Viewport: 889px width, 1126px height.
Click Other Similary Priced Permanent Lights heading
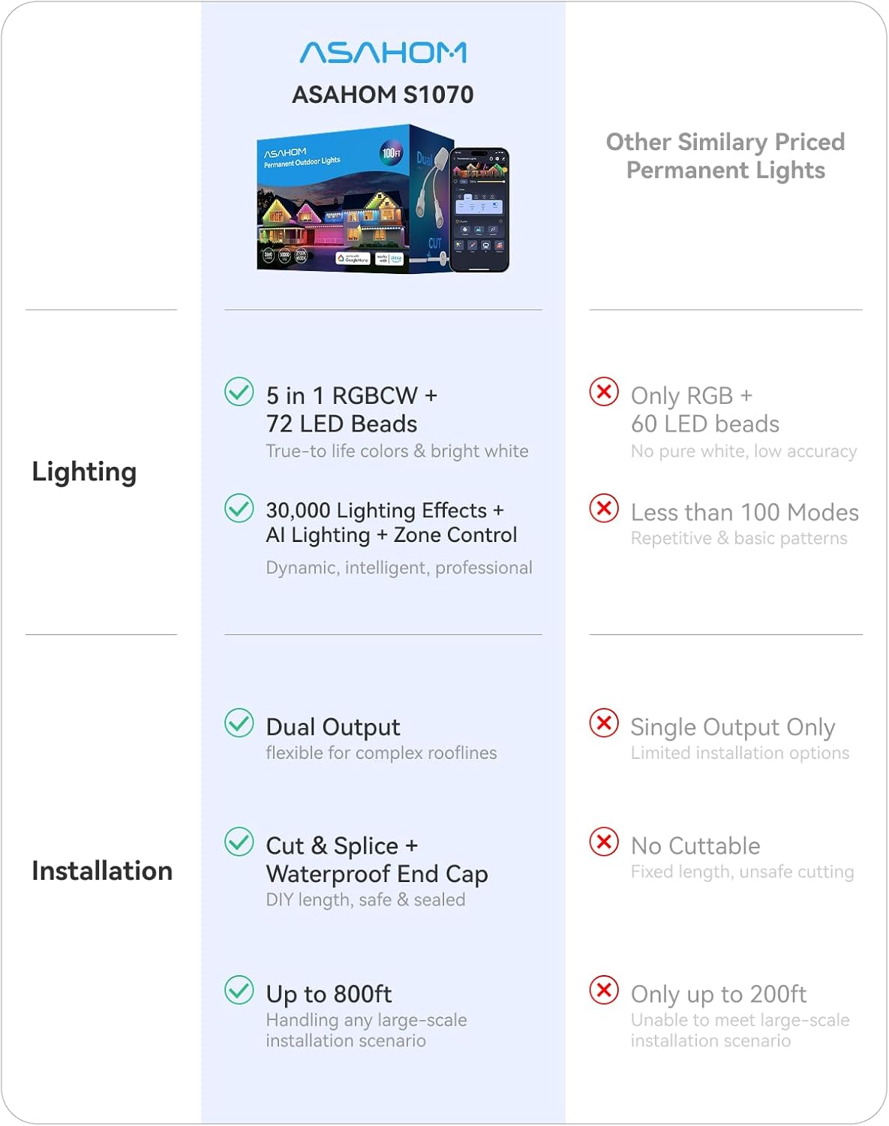(x=725, y=156)
